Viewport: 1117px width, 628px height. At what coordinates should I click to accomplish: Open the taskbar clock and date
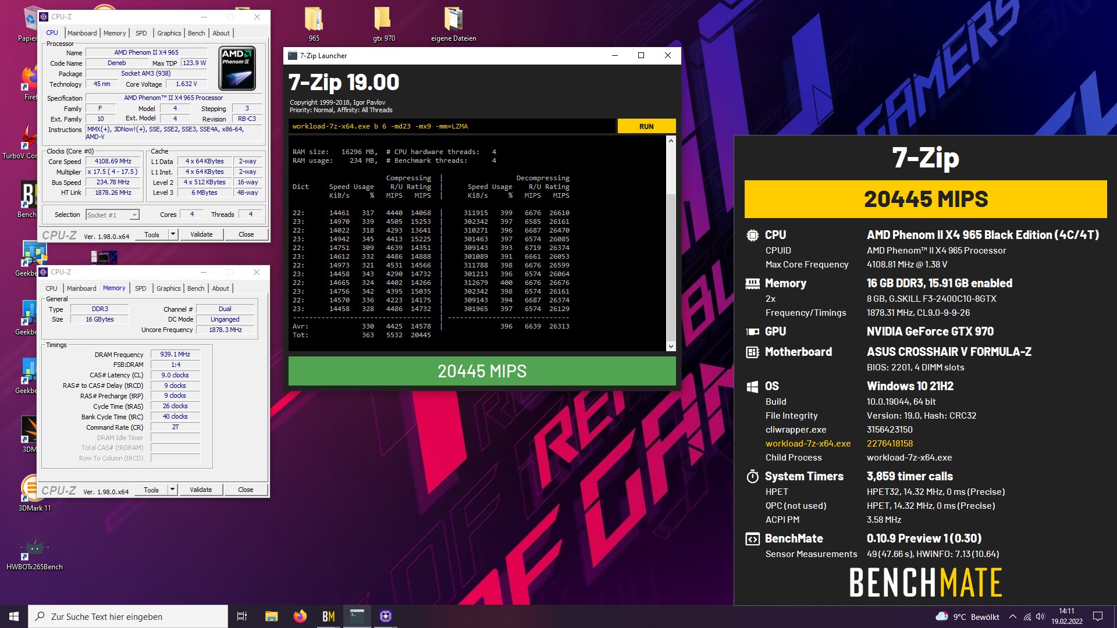click(1067, 616)
